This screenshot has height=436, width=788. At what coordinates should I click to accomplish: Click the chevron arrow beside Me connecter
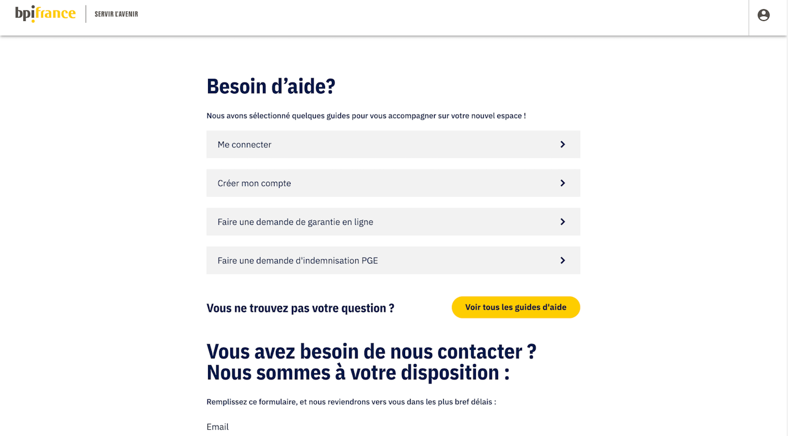563,144
